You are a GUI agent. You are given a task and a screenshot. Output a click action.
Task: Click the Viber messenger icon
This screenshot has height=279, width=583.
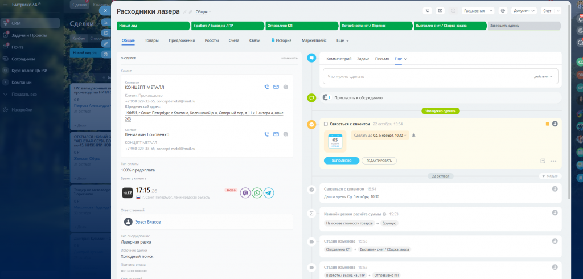245,192
